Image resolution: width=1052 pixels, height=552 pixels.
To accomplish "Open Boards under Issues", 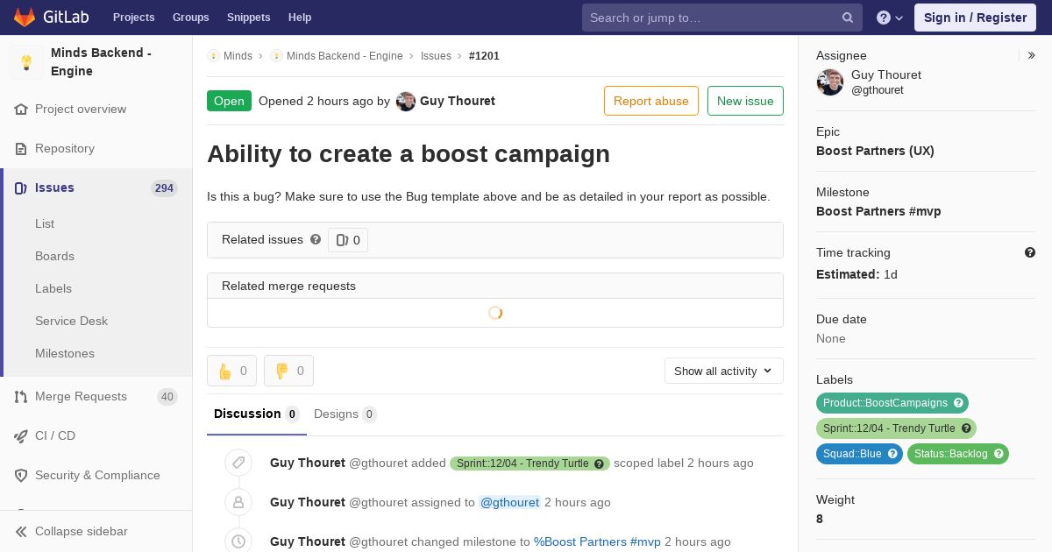I will pyautogui.click(x=54, y=256).
